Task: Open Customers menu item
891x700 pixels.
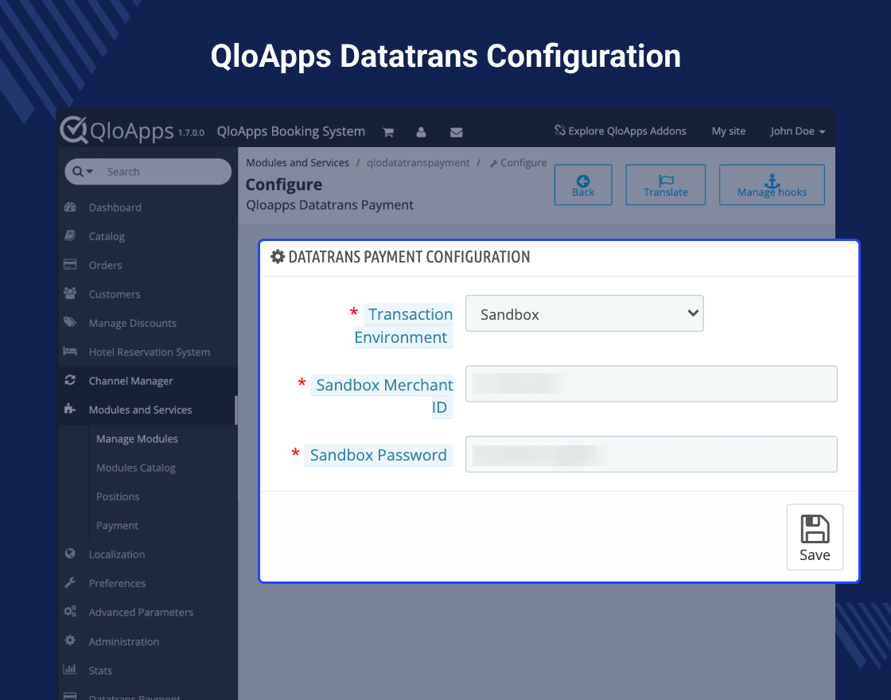Action: (115, 294)
